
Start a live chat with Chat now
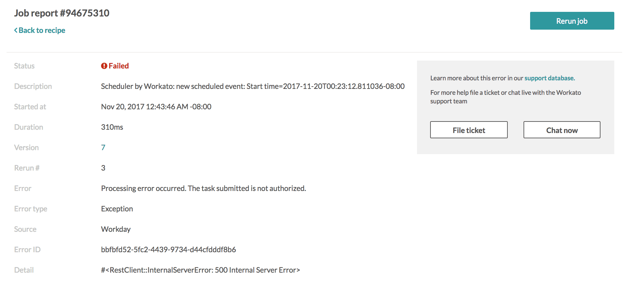[x=562, y=130]
